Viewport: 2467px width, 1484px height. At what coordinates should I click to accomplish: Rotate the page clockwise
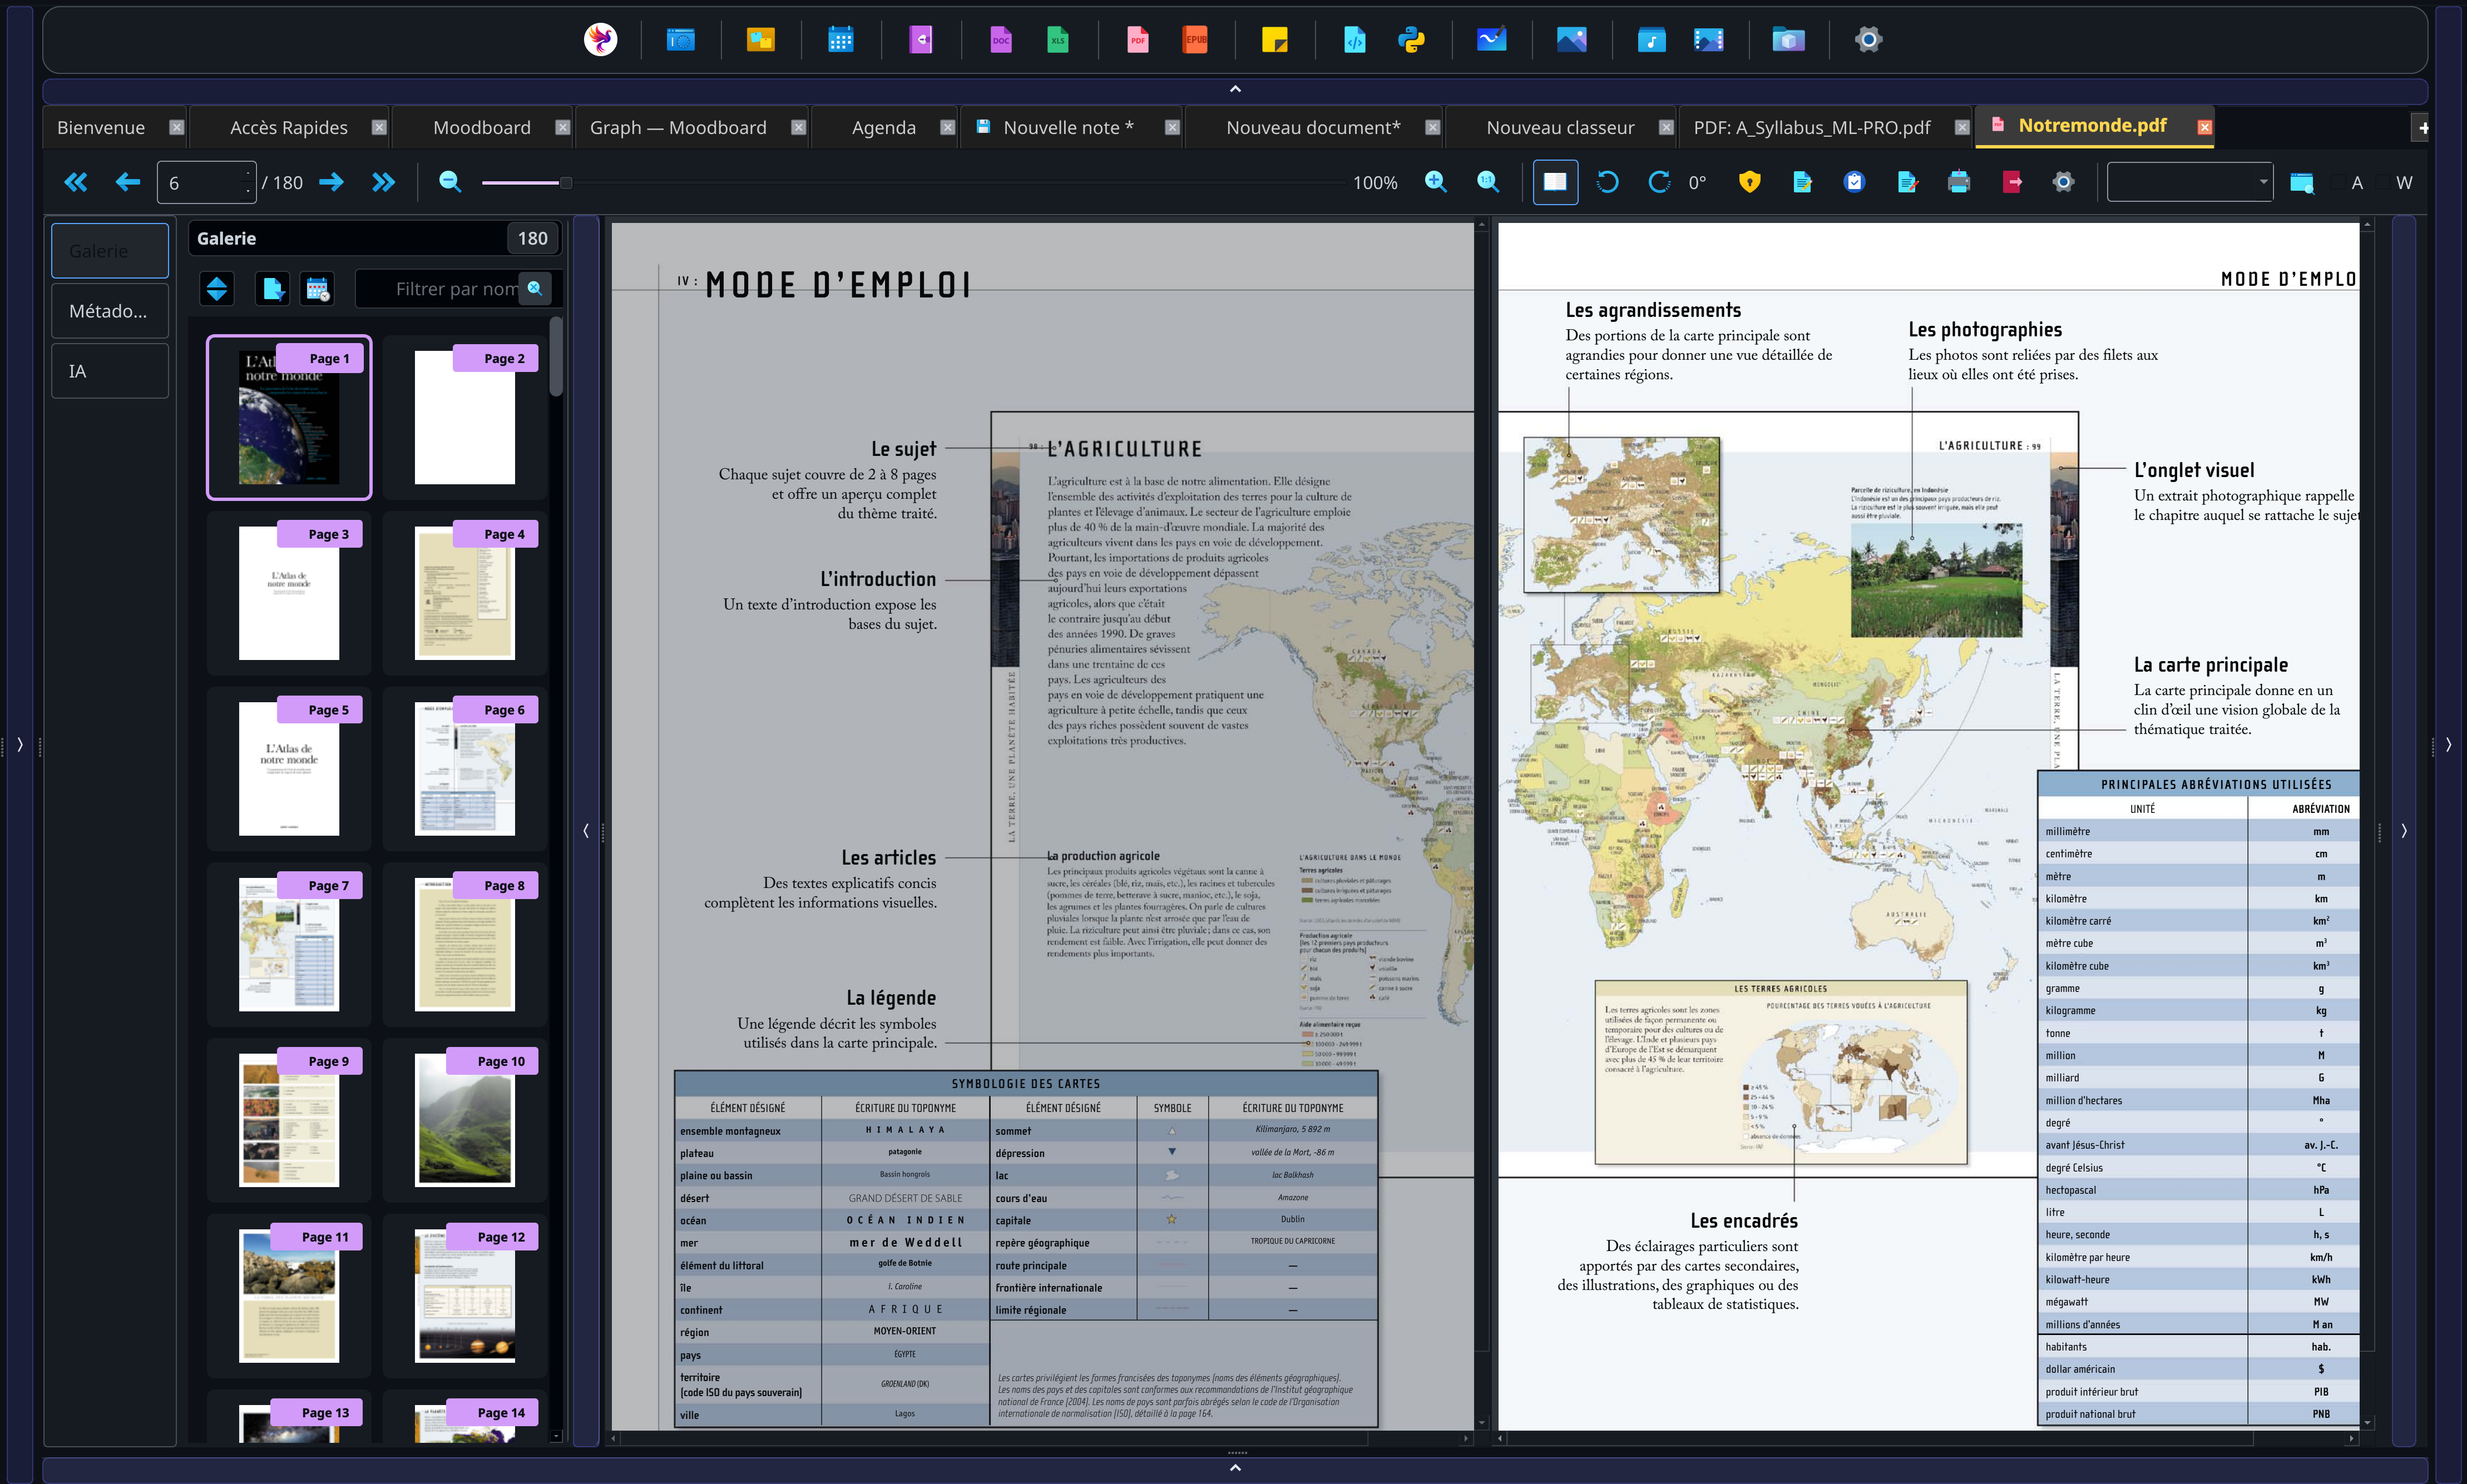tap(1659, 182)
